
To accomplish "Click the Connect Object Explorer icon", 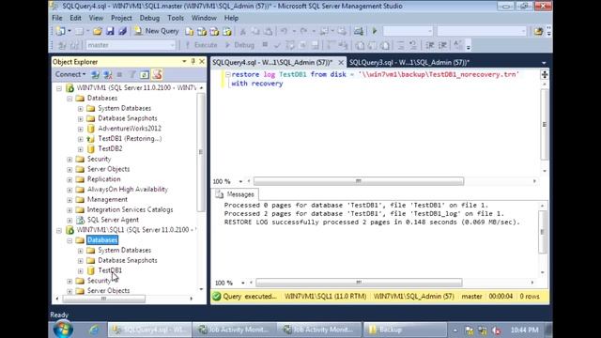I will tap(95, 75).
